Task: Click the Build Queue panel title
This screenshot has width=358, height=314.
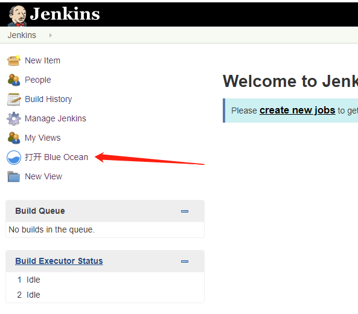Action: tap(40, 211)
